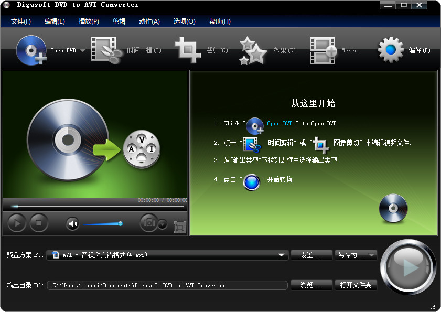Open the 动作(A) menu
Viewport: 441px width, 312px height.
149,21
